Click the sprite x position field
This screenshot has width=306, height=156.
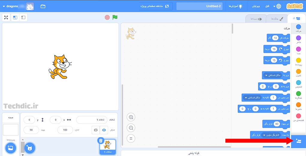coord(56,120)
